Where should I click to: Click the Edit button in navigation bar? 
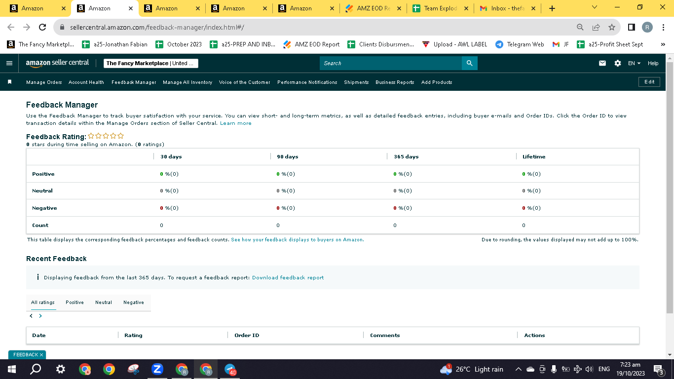(649, 82)
